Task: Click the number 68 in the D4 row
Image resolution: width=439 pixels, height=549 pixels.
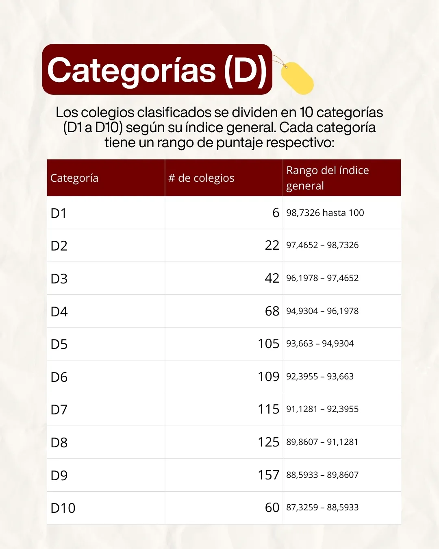Action: tap(272, 311)
